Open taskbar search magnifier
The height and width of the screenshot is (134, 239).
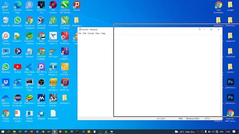pos(8,131)
